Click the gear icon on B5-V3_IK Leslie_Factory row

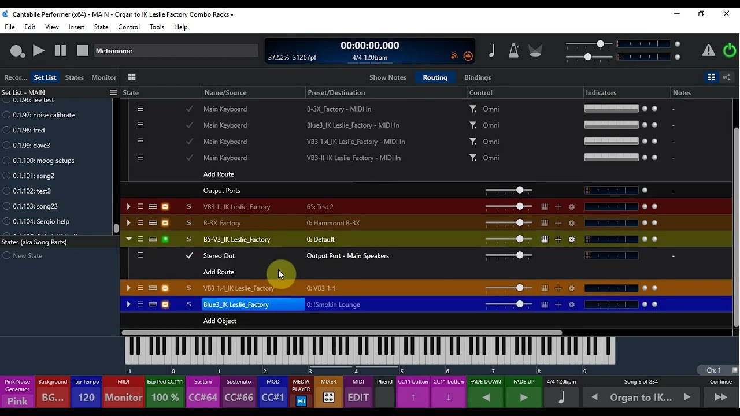[x=572, y=239]
